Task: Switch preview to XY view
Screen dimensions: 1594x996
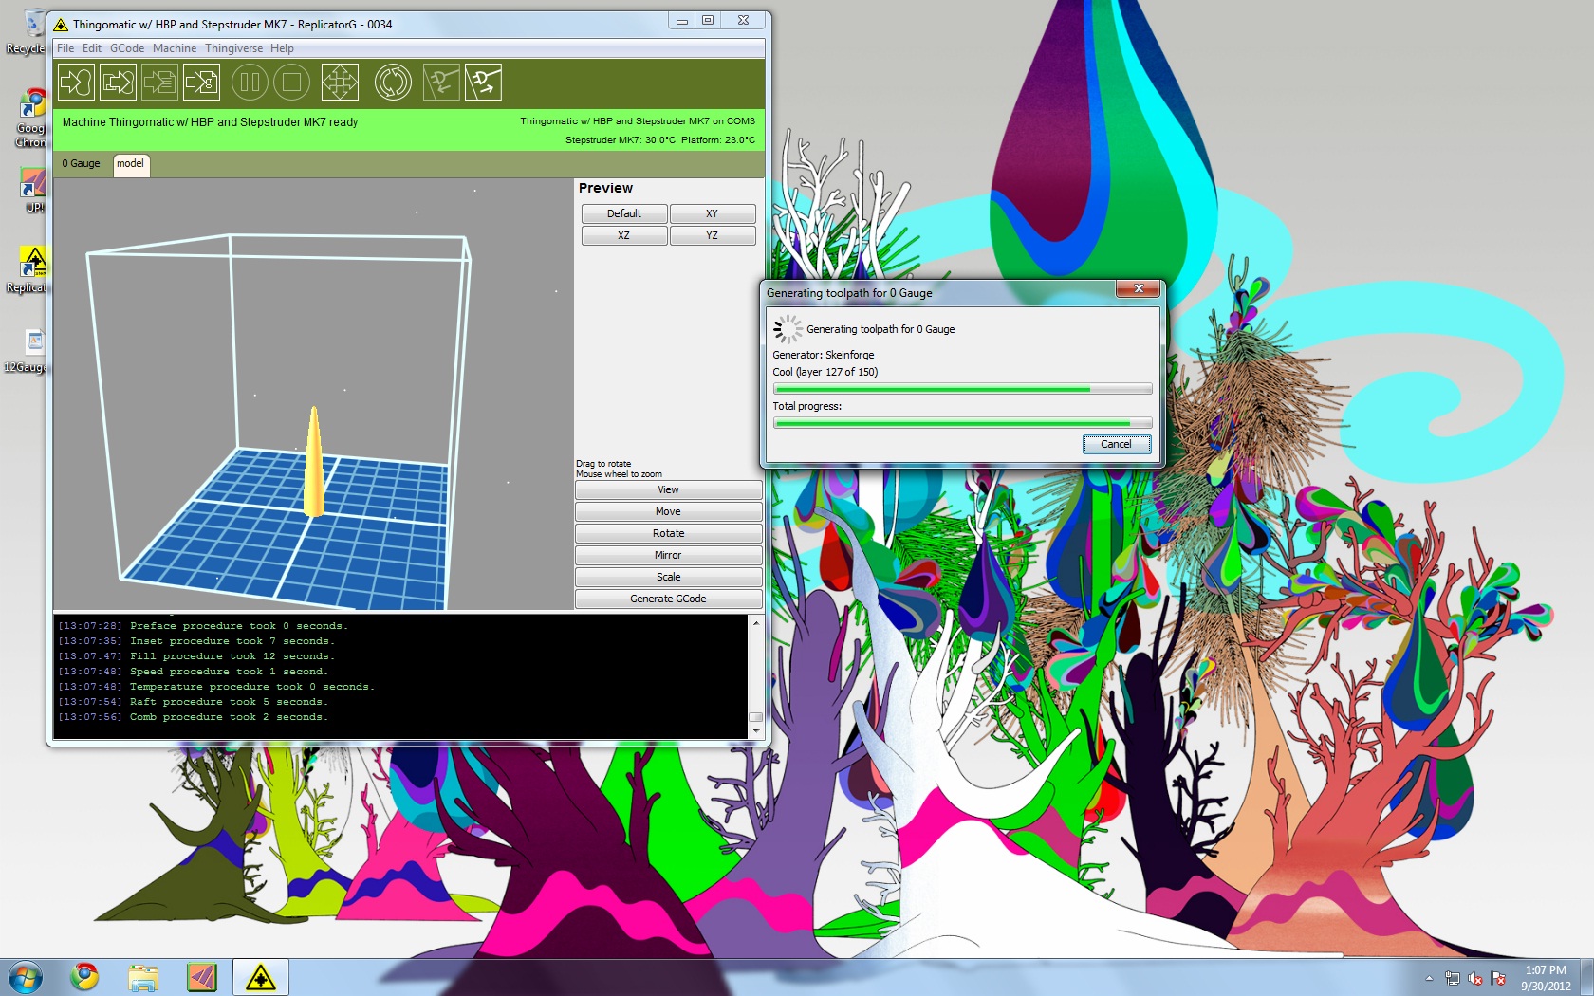Action: point(713,213)
